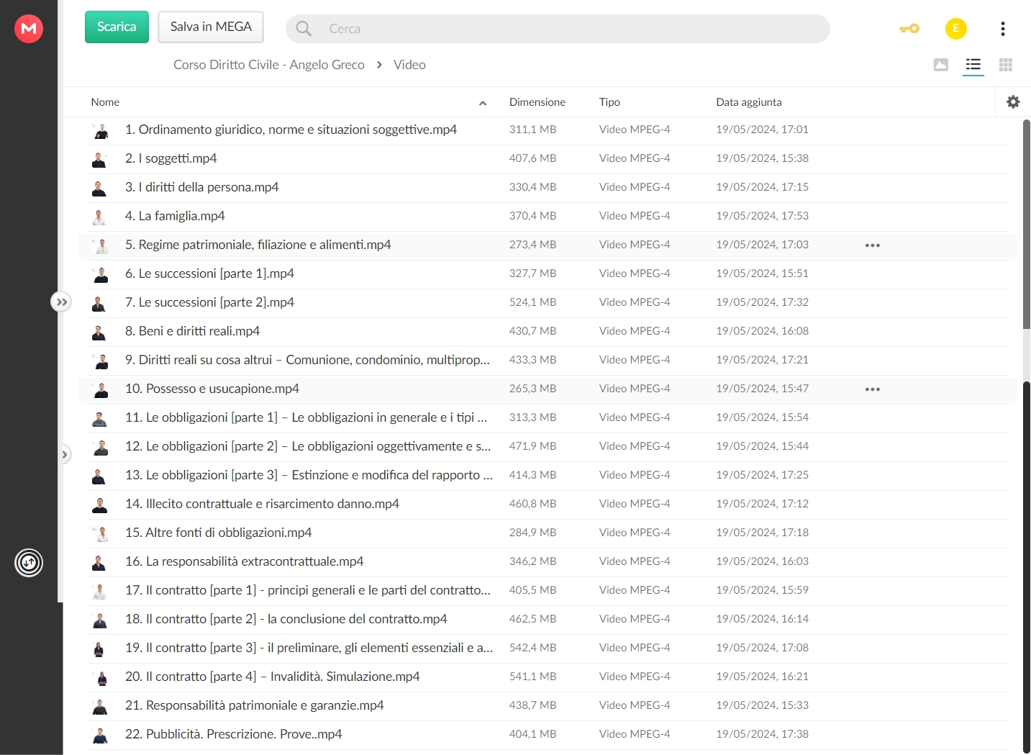Screen dimensions: 1031x755
Task: Click the yellow key icon
Action: (909, 29)
